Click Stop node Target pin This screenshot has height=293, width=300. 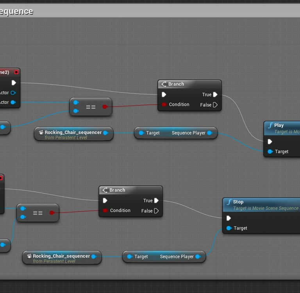click(229, 228)
